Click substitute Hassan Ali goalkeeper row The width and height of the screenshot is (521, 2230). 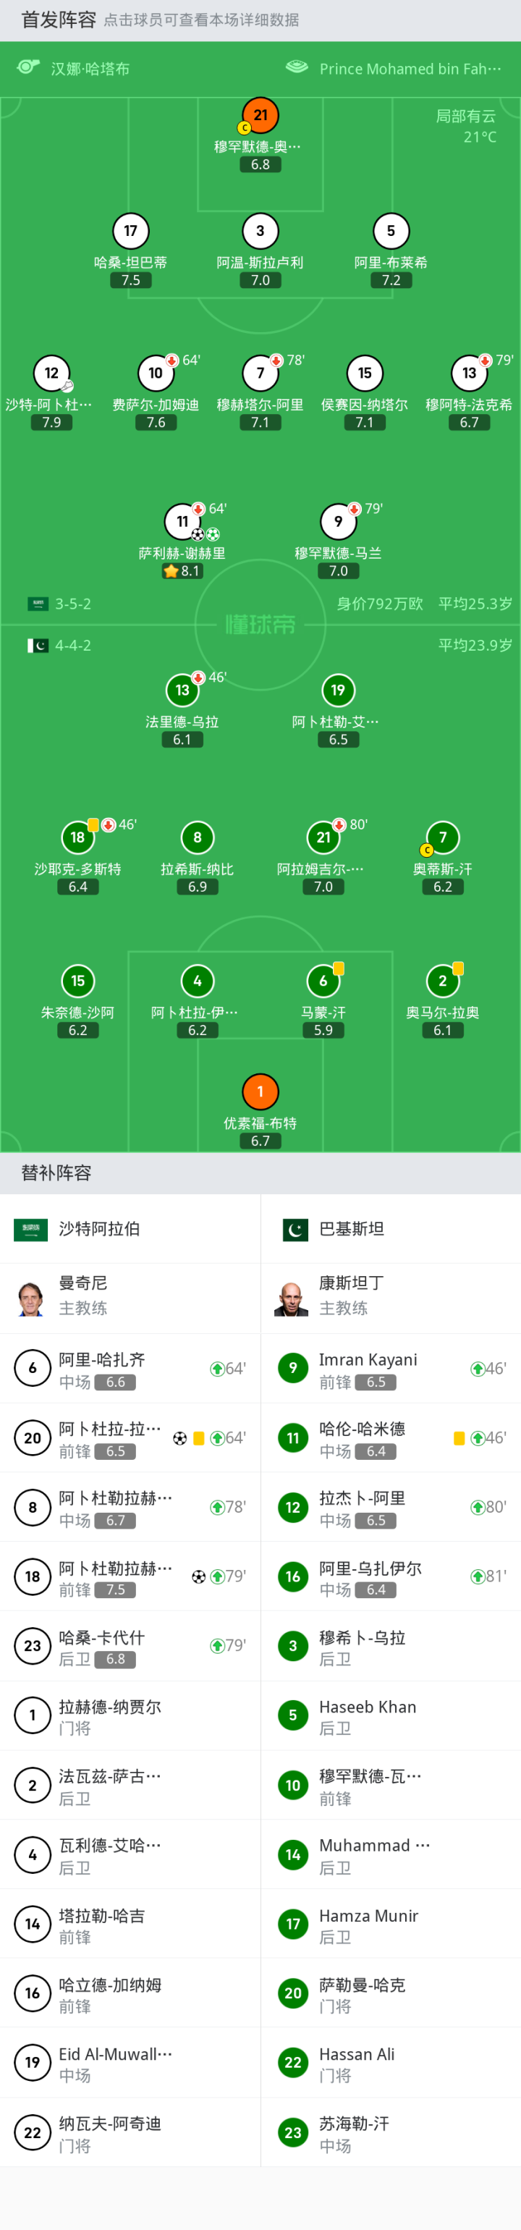tap(390, 2063)
